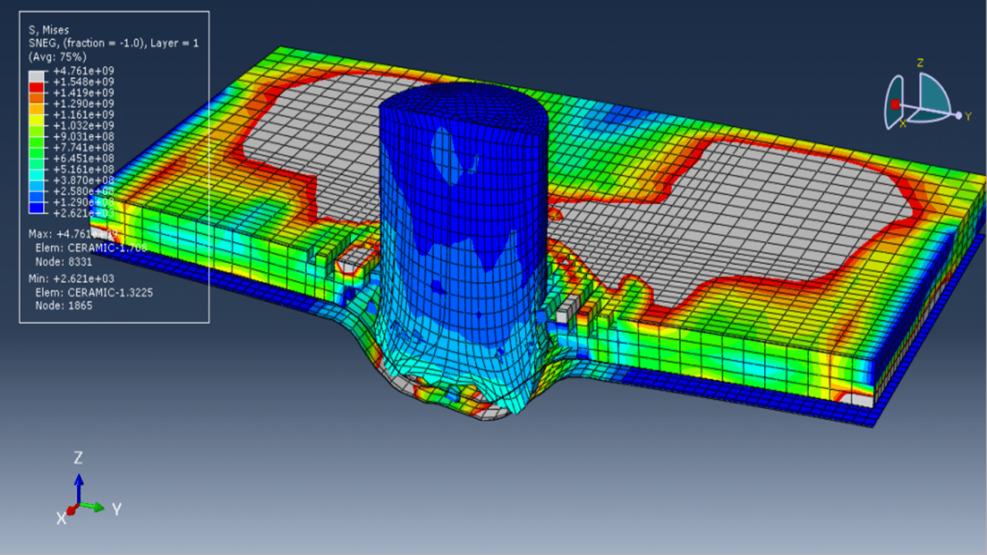Viewport: 987px width, 555px height.
Task: Click the red square on the compass
Action: coord(895,104)
